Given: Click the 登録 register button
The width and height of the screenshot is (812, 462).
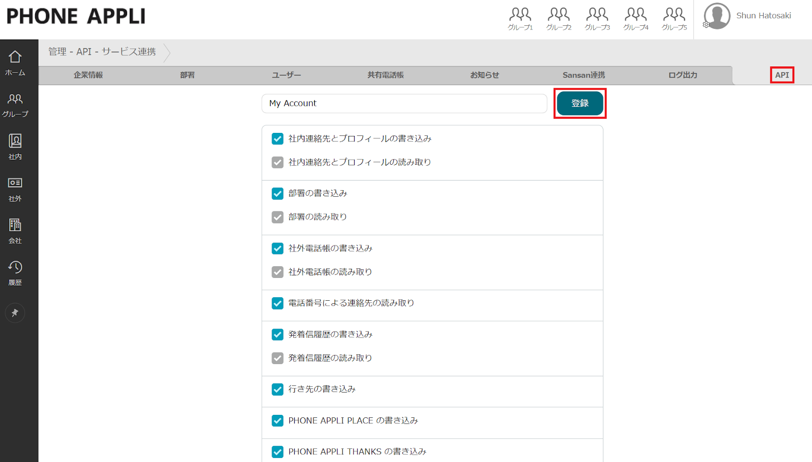Looking at the screenshot, I should 580,103.
